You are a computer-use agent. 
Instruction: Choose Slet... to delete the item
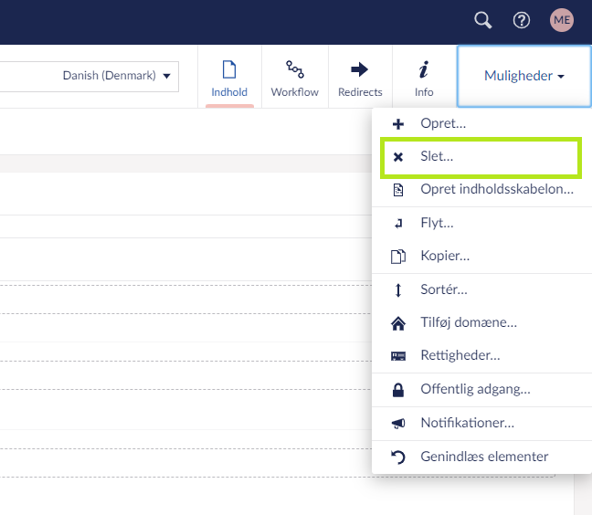tap(437, 157)
